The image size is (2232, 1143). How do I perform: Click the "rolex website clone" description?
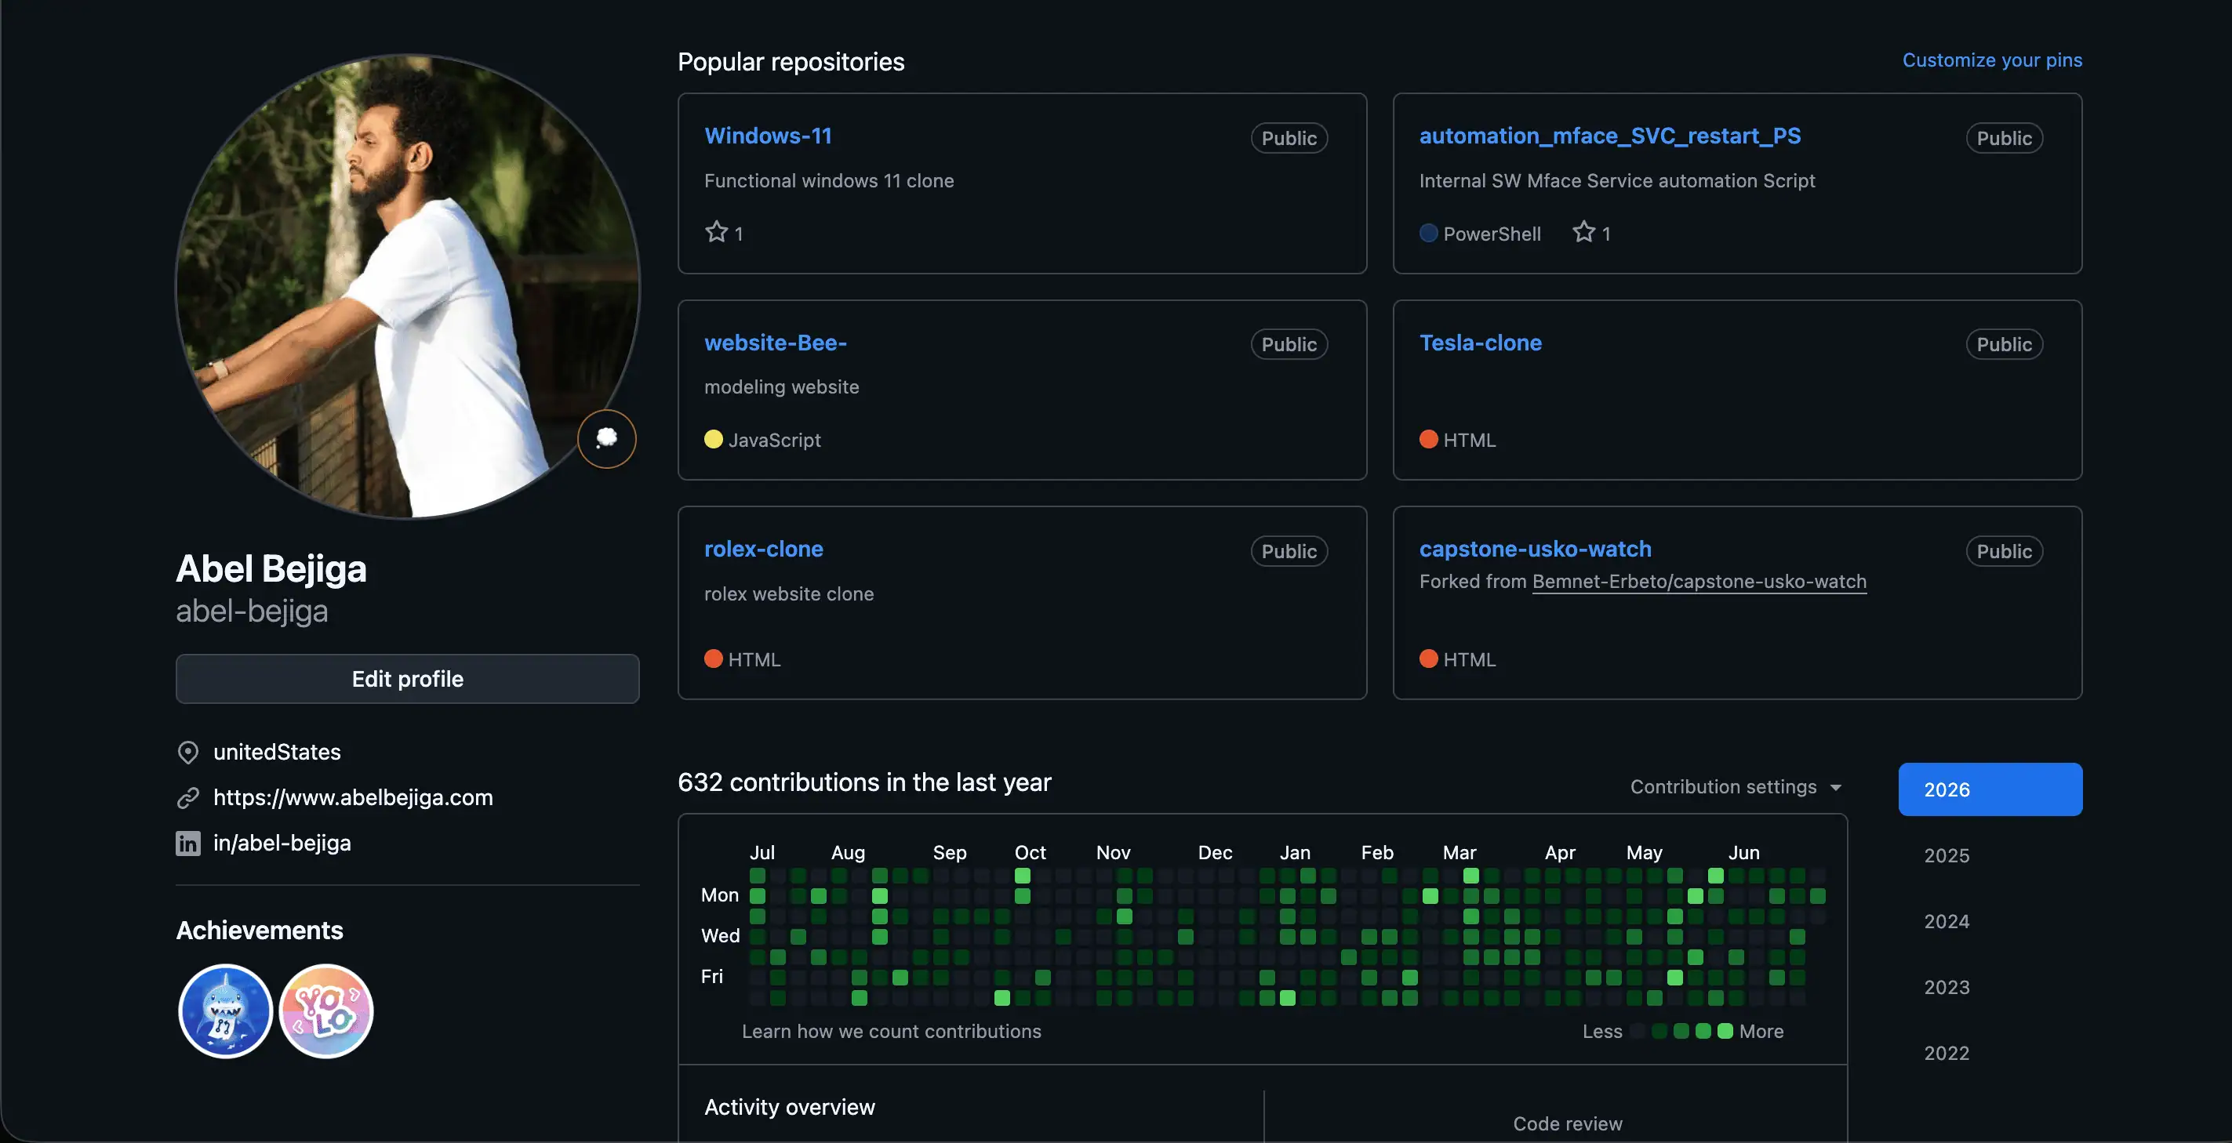788,593
